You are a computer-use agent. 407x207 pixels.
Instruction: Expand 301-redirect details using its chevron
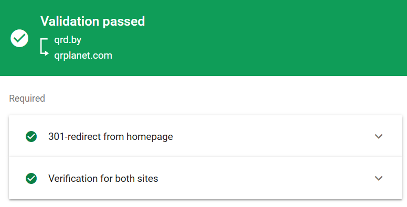click(379, 136)
